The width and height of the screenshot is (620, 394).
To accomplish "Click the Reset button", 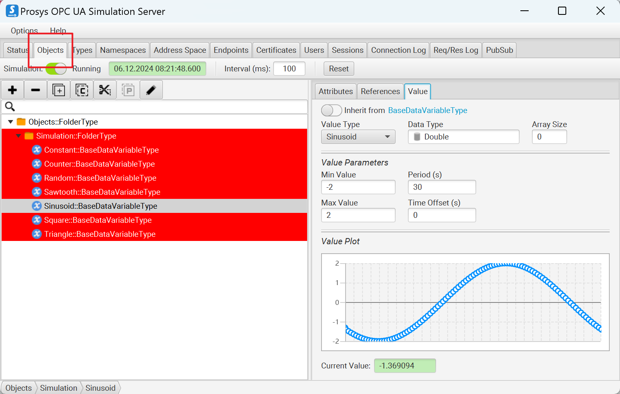I will tap(339, 69).
